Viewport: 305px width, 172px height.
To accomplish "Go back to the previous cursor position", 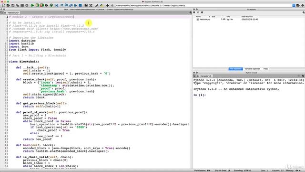I will pos(107,5).
